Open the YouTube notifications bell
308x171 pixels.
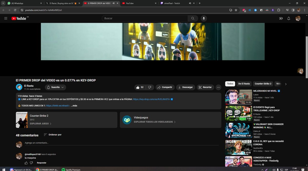[289, 18]
